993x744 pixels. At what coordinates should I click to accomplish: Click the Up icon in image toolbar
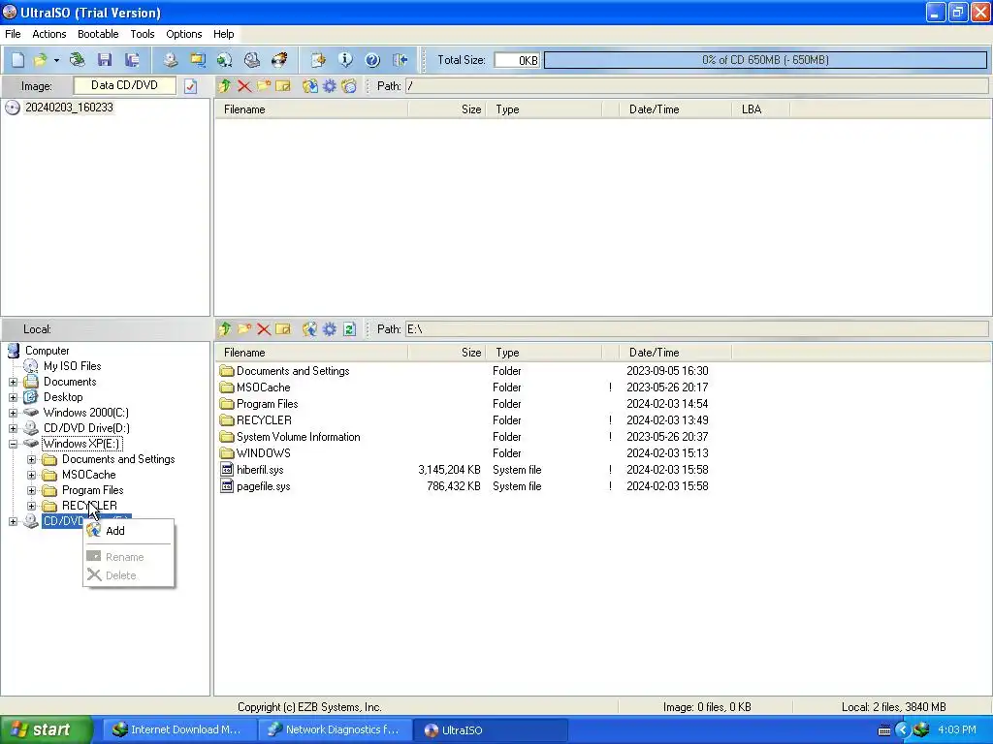click(x=225, y=86)
